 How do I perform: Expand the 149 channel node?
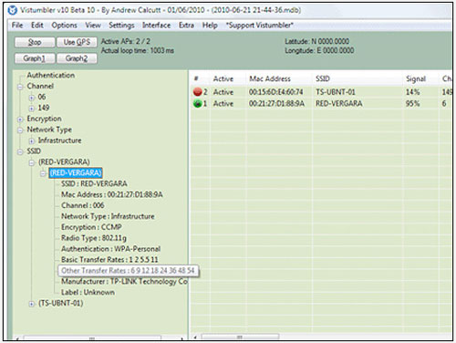(31, 109)
